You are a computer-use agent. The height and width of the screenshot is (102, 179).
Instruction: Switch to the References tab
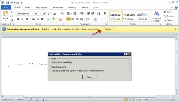coord(58,7)
